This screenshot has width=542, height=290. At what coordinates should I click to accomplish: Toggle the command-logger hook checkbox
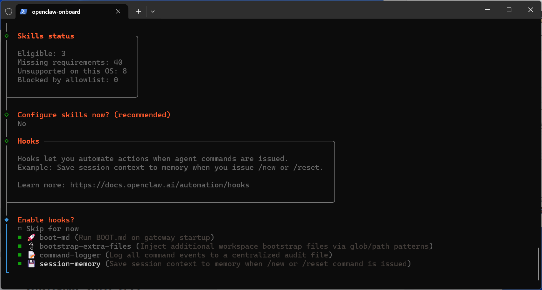[x=20, y=255]
